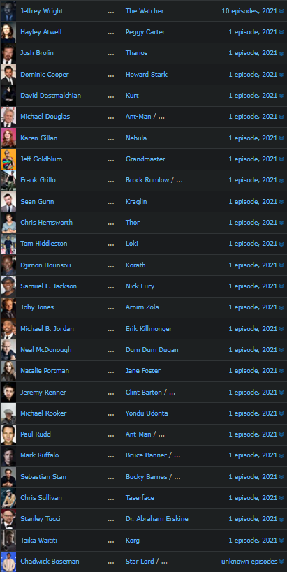Open Josh Brolin's headshot thumbnail
Viewport: 287px width, 572px height.
pos(8,53)
